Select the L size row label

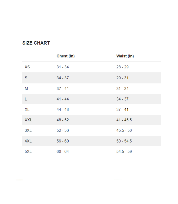[x=26, y=99]
